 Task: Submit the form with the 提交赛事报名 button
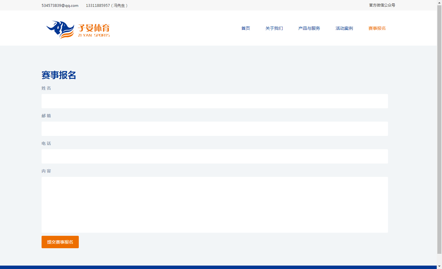(x=60, y=242)
